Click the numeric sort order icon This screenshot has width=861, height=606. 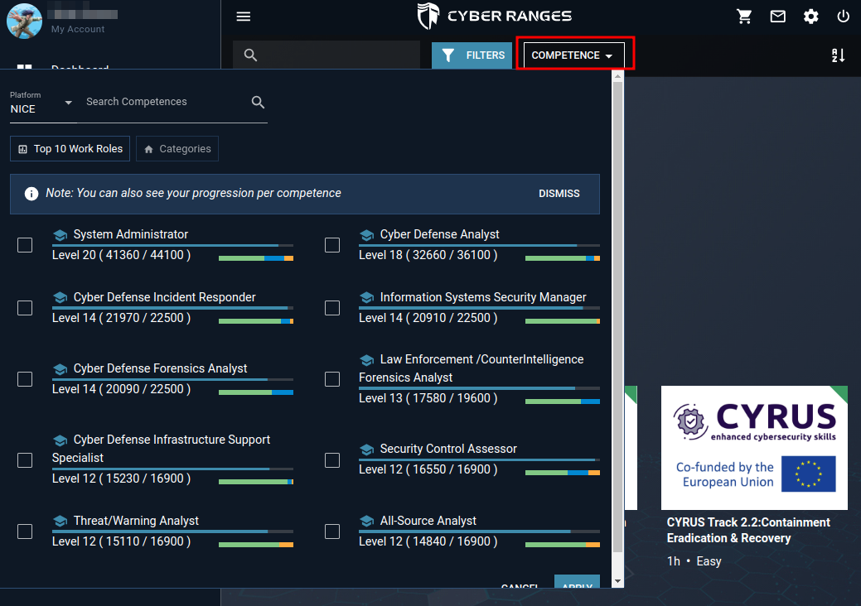[x=838, y=55]
